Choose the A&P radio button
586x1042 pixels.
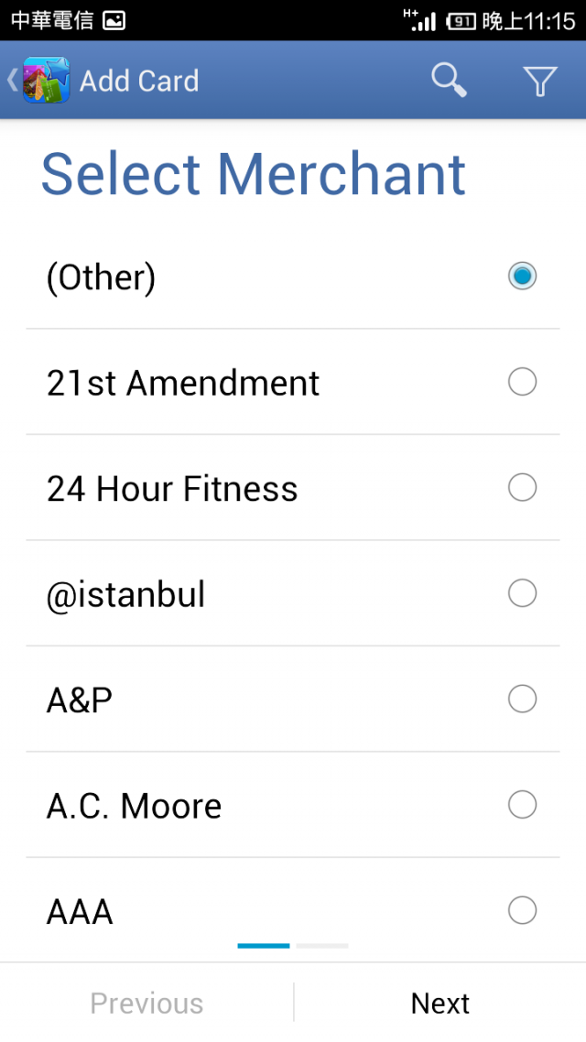(522, 700)
